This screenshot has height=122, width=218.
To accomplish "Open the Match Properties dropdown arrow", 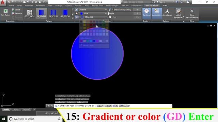I will (183, 17).
